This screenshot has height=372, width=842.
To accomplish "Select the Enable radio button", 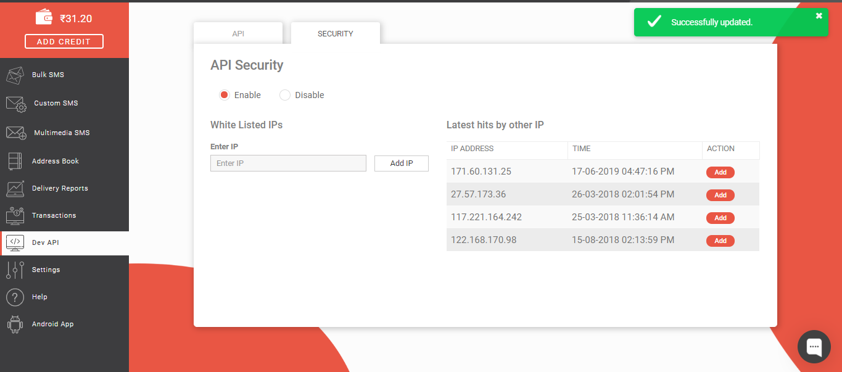I will tap(225, 95).
